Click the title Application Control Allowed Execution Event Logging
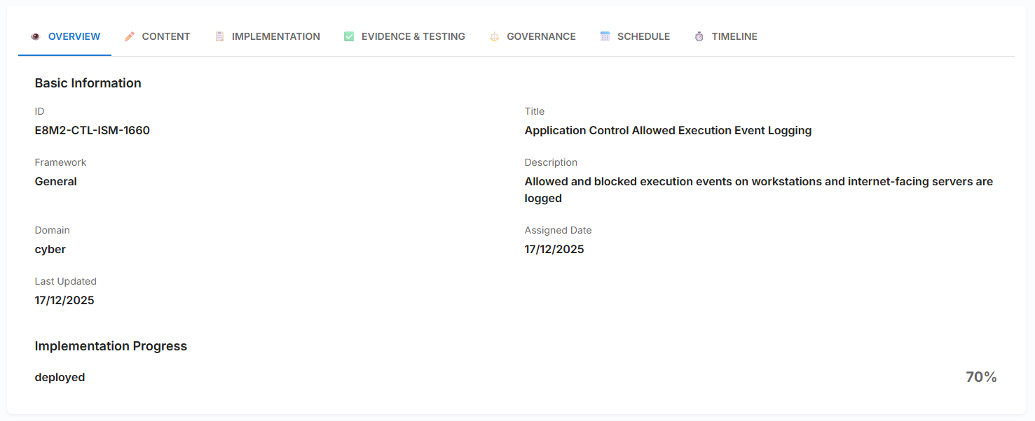The image size is (1035, 421). (x=668, y=130)
